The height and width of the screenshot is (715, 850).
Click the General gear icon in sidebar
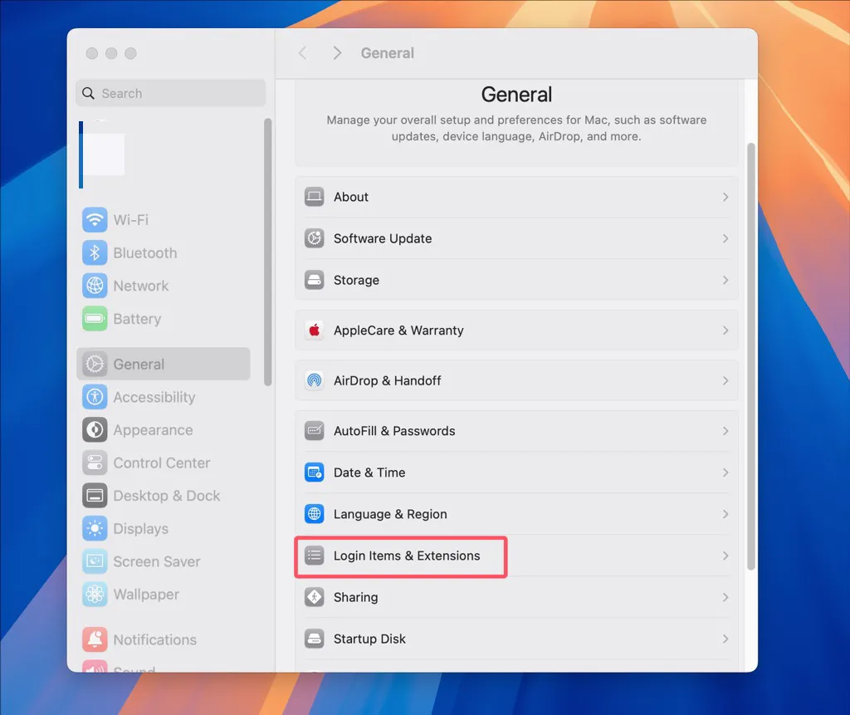pos(95,364)
